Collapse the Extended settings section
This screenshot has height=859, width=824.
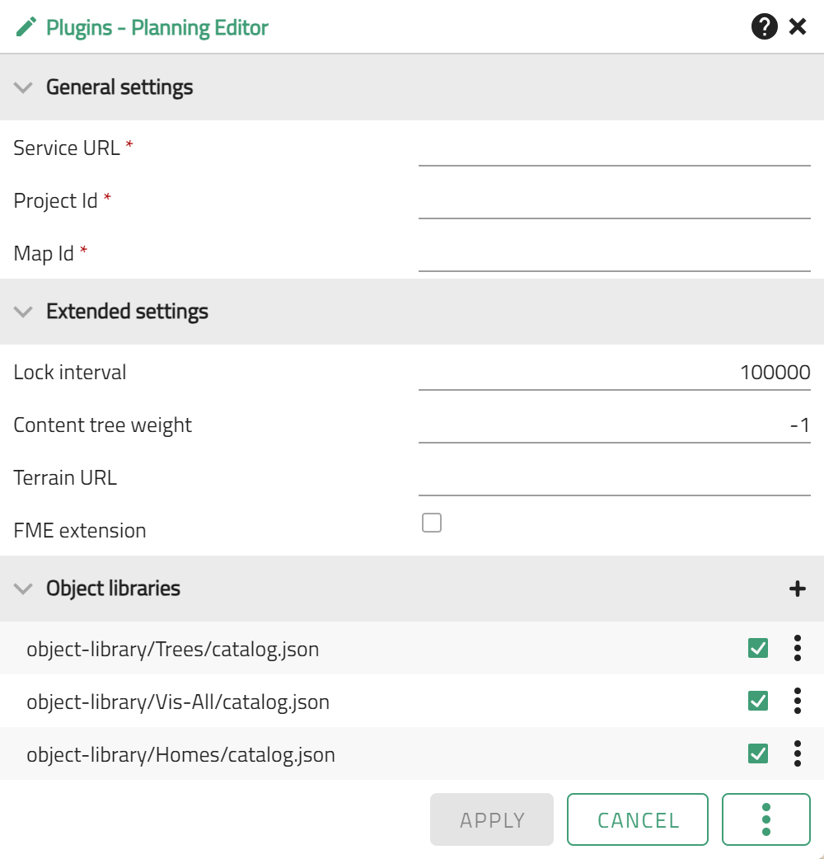point(22,312)
